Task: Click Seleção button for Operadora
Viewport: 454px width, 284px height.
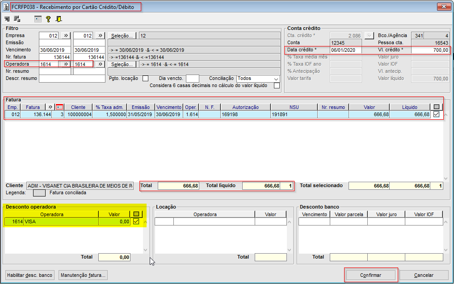Action: 122,64
